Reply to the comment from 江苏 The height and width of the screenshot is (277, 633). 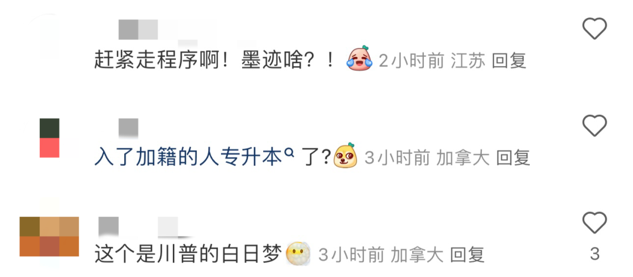(509, 60)
